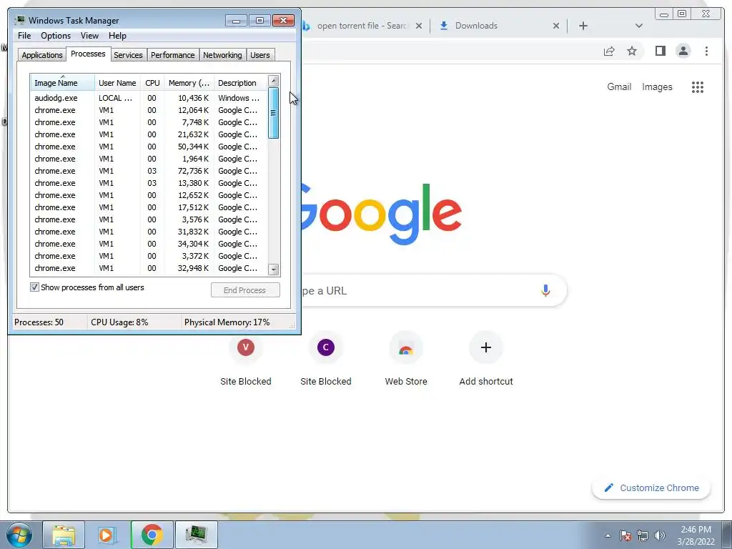
Task: Sort processes by Image Name column
Action: point(63,83)
